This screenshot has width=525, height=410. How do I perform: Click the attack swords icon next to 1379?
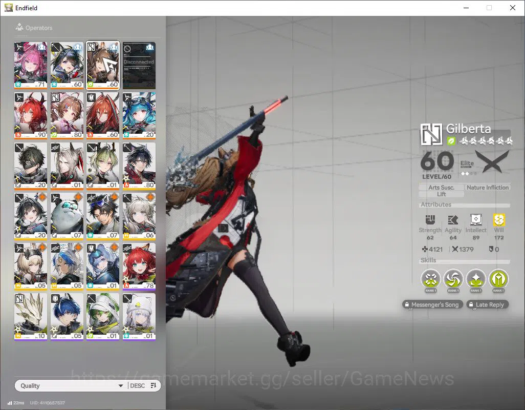[455, 249]
